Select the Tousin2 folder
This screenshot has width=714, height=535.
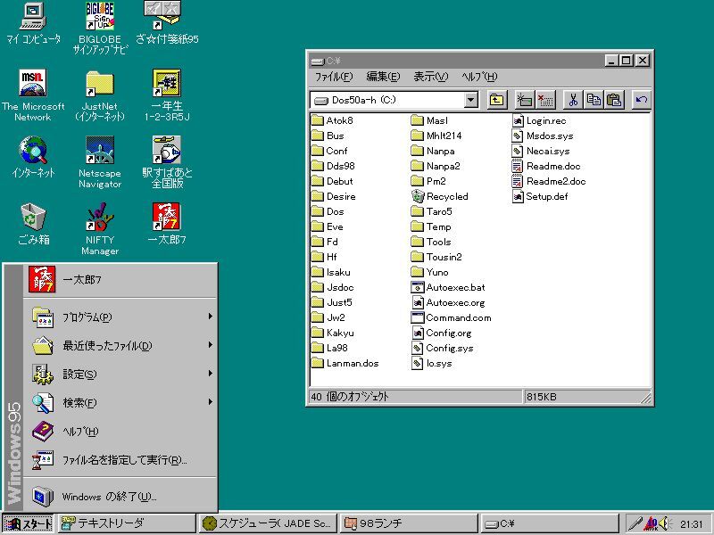point(436,257)
